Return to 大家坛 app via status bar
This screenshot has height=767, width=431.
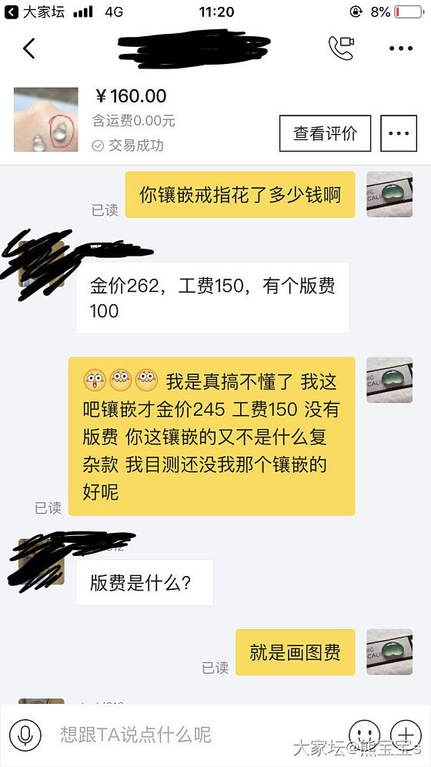[x=34, y=12]
